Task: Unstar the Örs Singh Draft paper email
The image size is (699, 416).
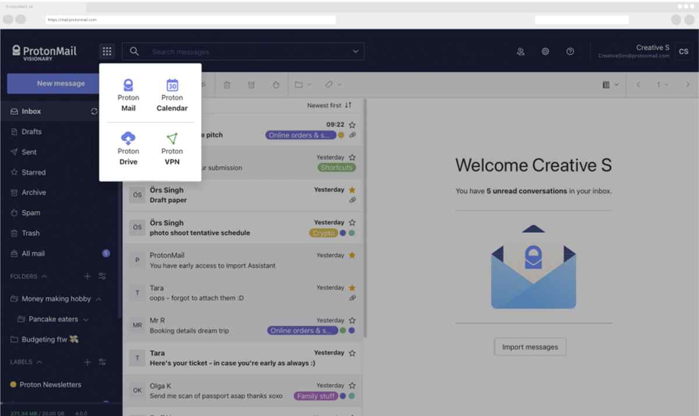Action: tap(352, 190)
